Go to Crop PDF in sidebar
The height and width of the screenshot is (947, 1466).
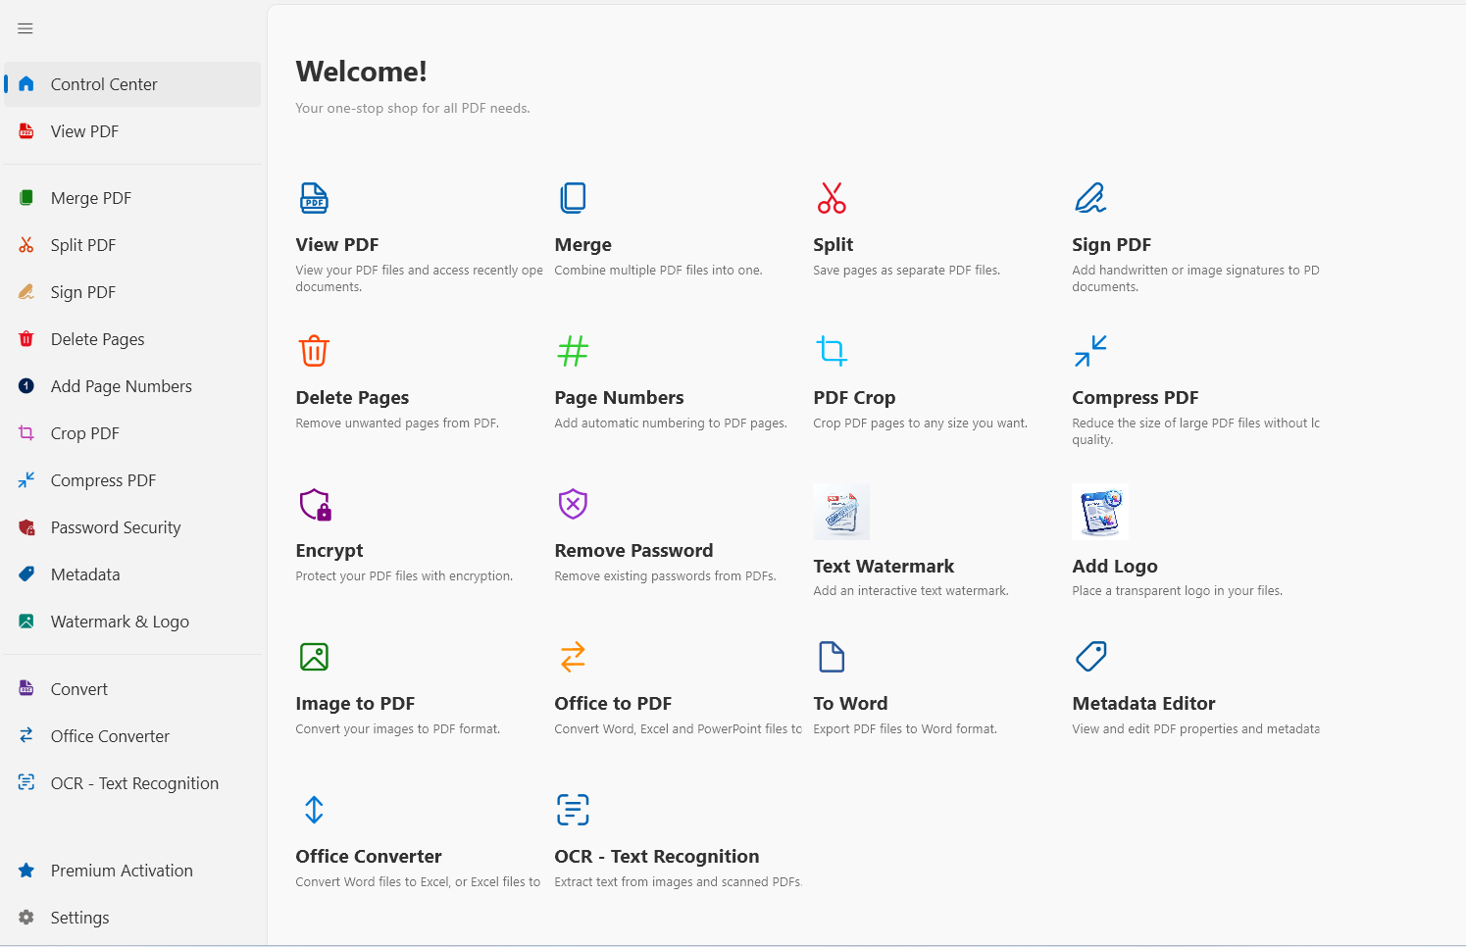coord(132,433)
